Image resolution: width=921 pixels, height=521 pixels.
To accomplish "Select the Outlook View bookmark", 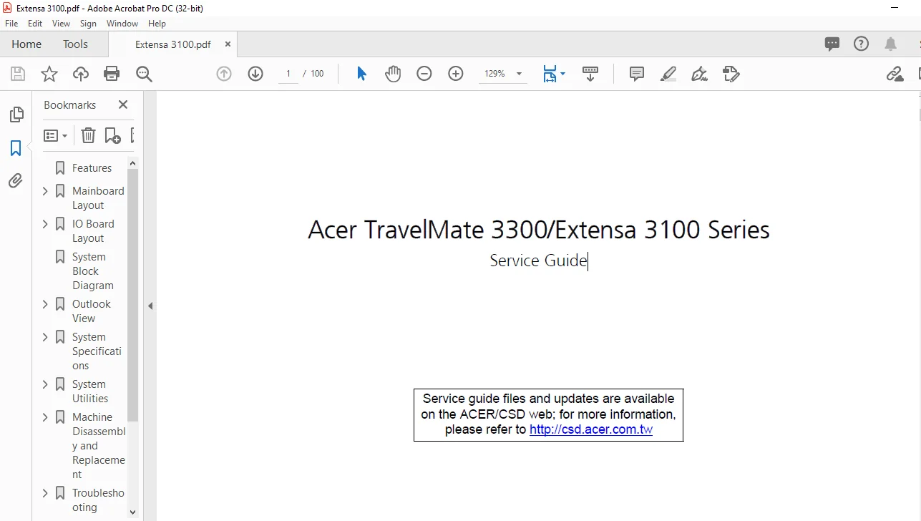I will [x=91, y=311].
